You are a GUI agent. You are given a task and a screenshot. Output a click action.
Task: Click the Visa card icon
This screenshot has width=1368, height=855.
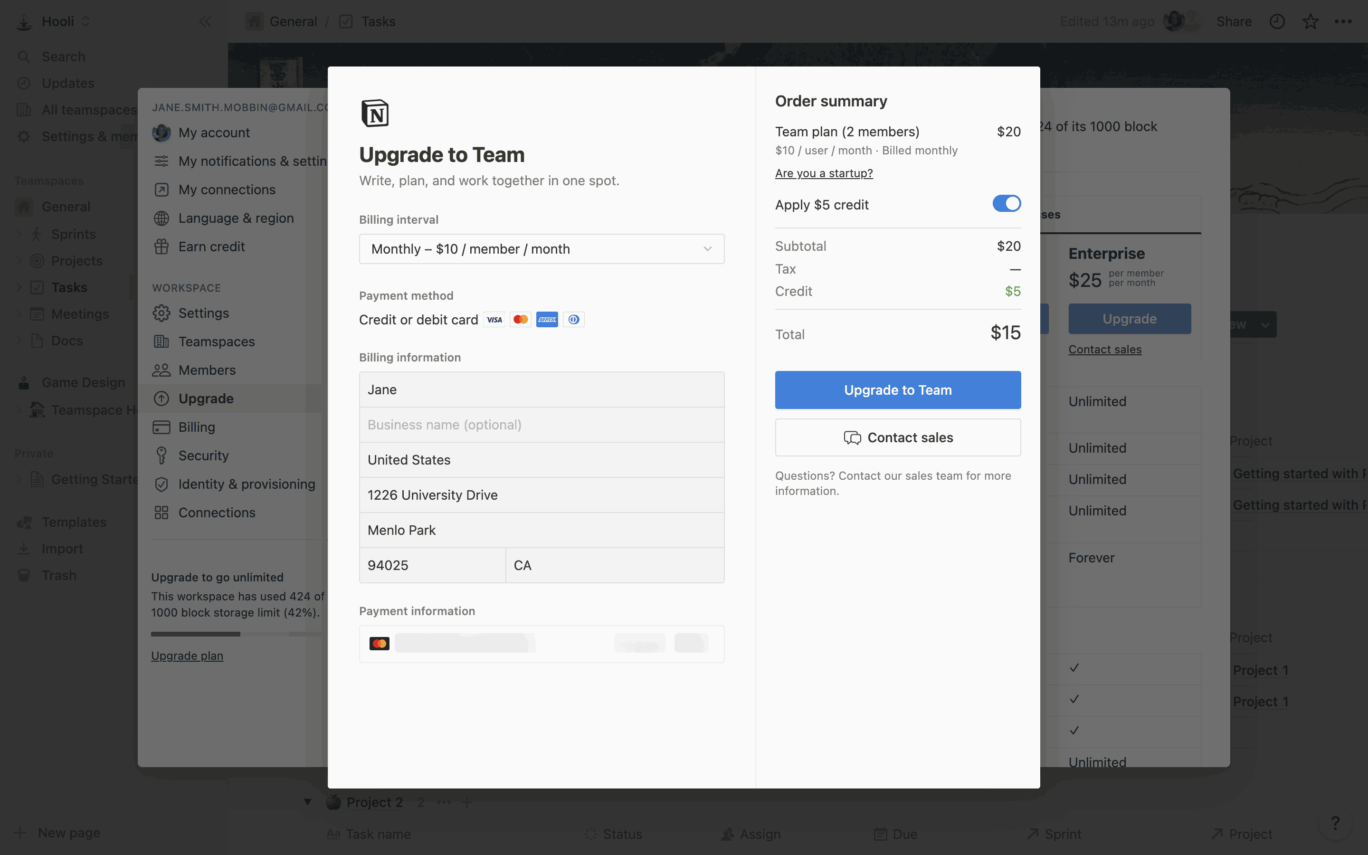(x=494, y=320)
